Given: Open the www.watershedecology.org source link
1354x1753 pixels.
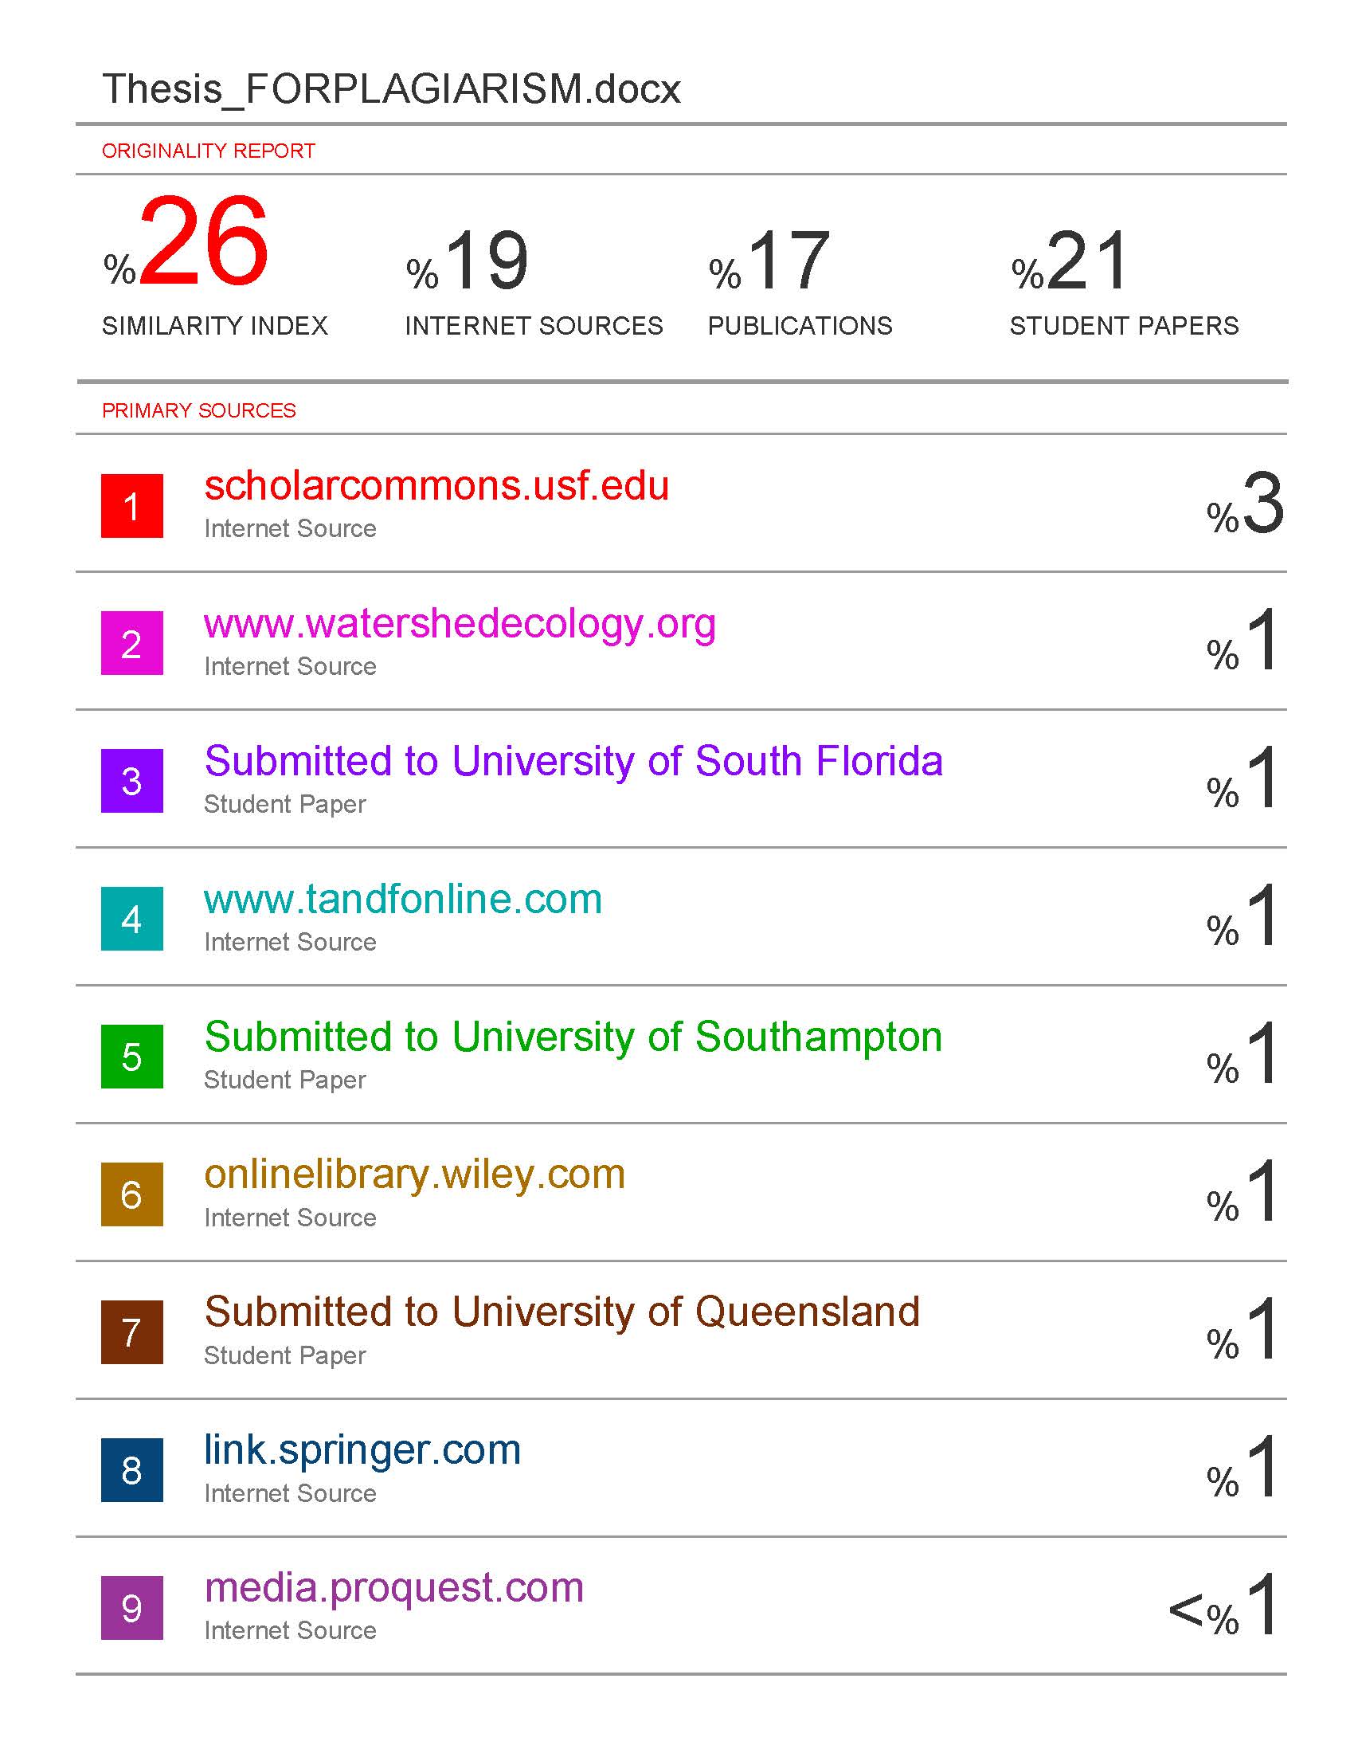Looking at the screenshot, I should (460, 626).
